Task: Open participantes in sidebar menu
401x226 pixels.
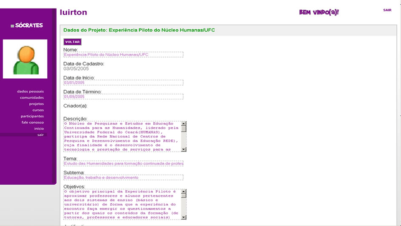Action: click(32, 116)
